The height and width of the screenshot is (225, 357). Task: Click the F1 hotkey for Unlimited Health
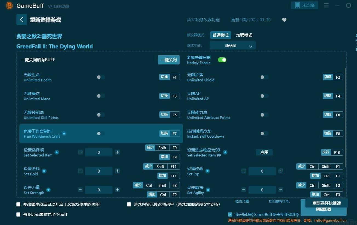[175, 77]
